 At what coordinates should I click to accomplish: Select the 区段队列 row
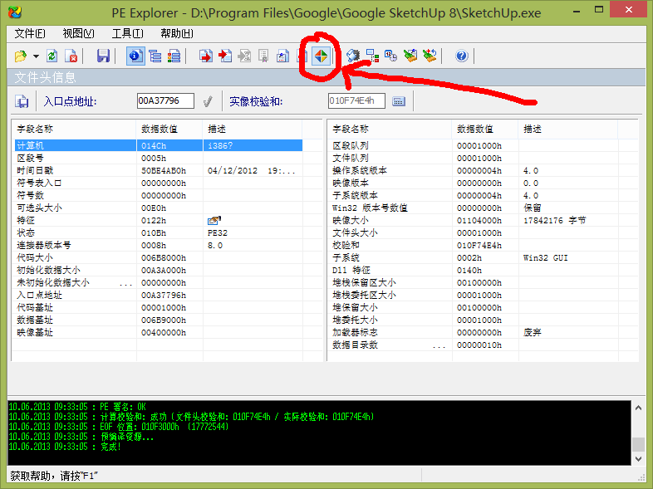click(474, 145)
